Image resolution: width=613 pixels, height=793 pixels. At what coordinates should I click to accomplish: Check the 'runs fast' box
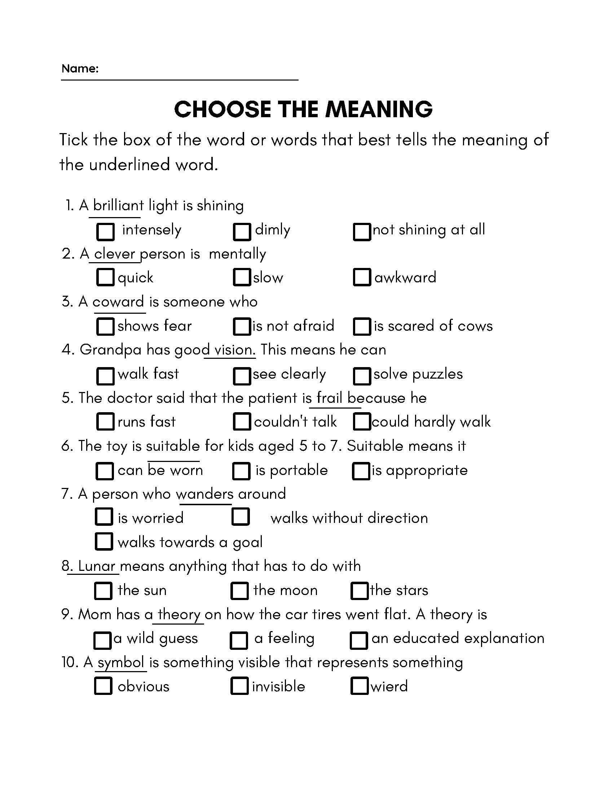coord(105,421)
